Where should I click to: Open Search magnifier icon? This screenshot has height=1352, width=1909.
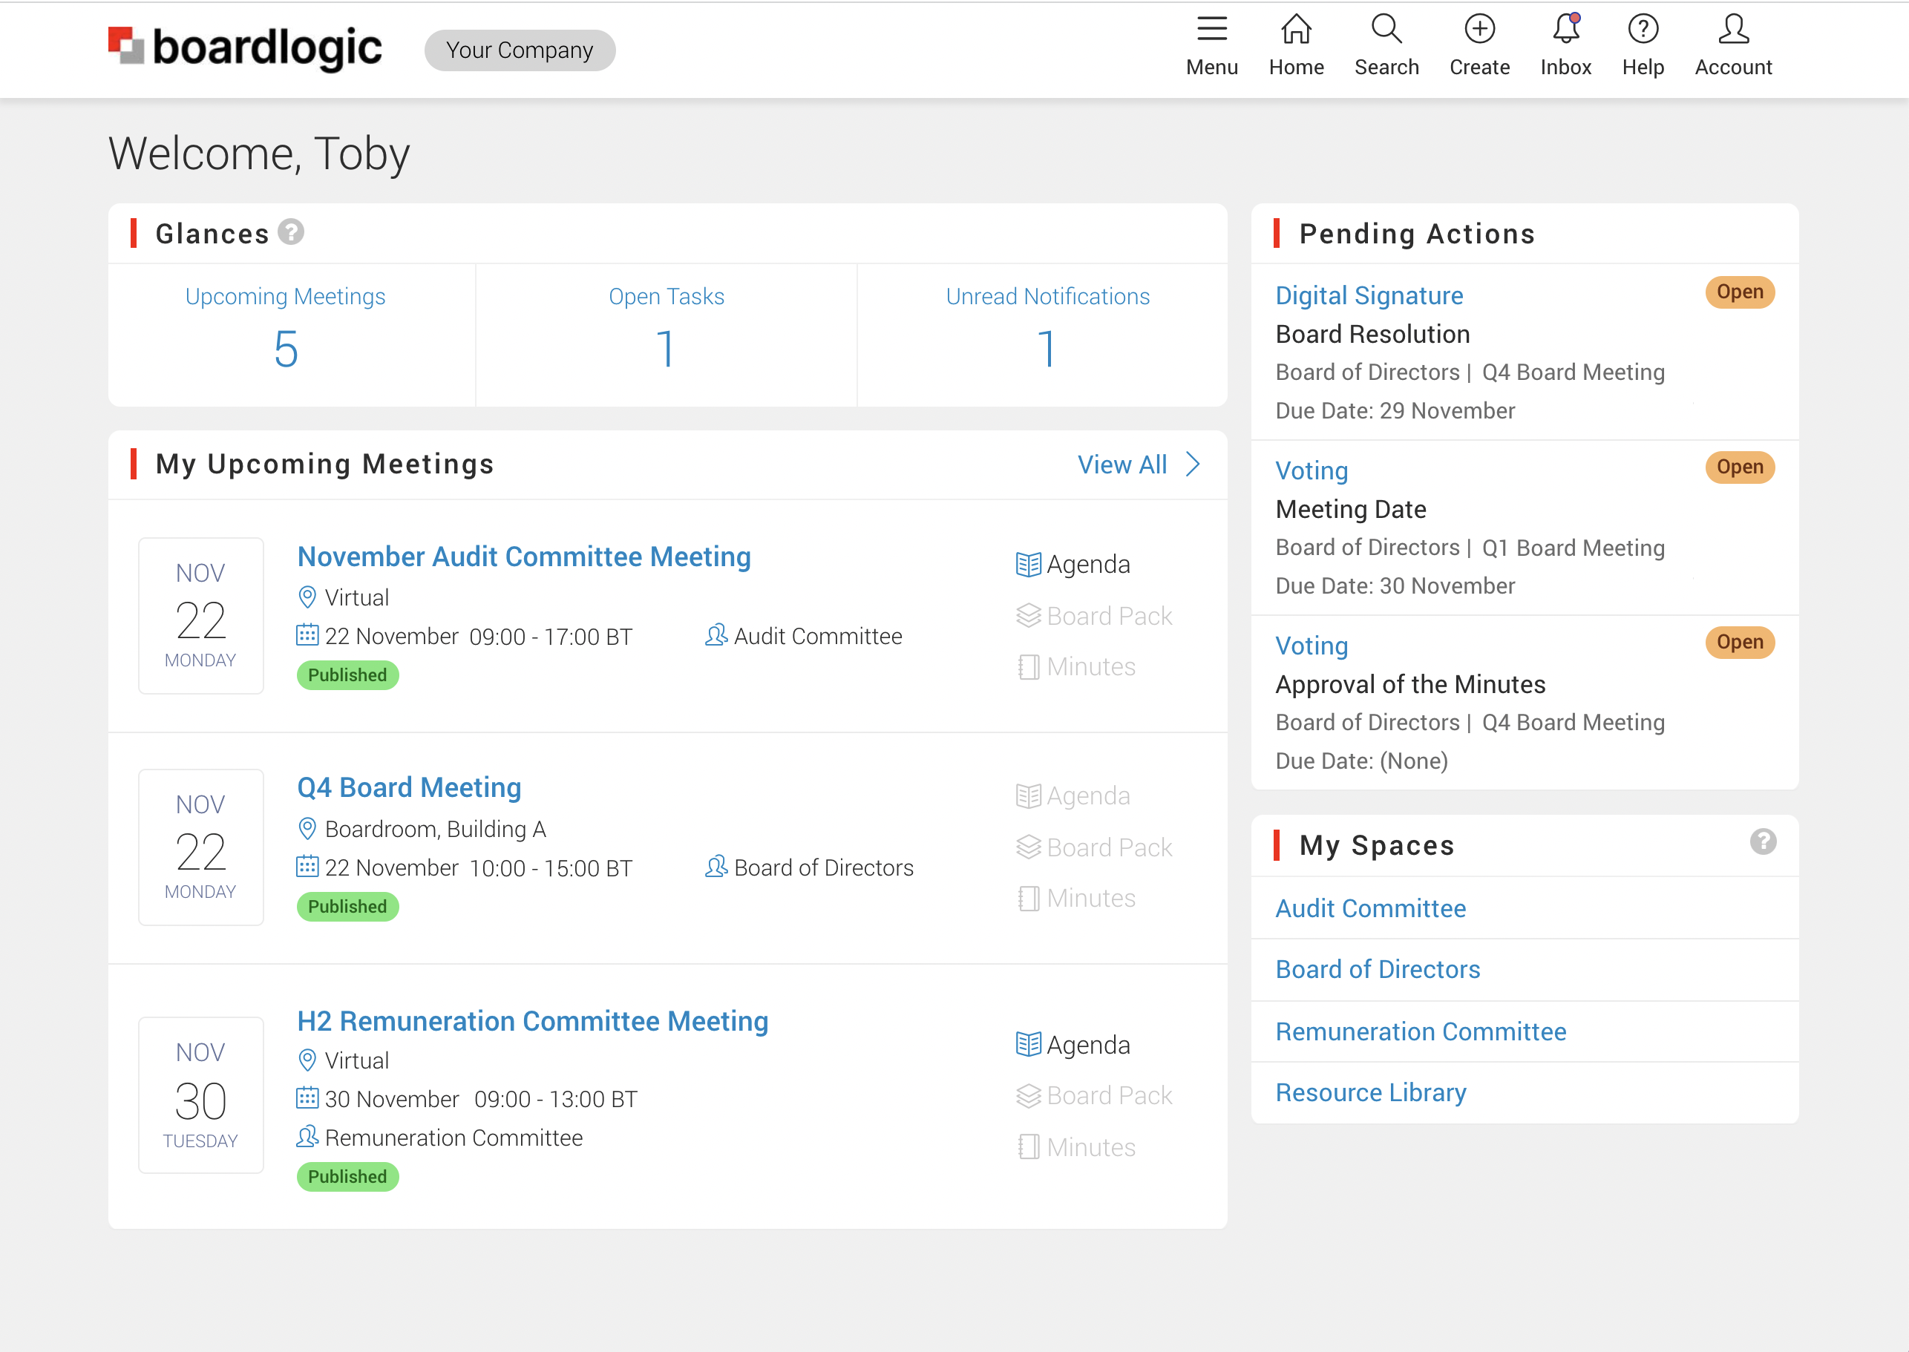(1386, 30)
